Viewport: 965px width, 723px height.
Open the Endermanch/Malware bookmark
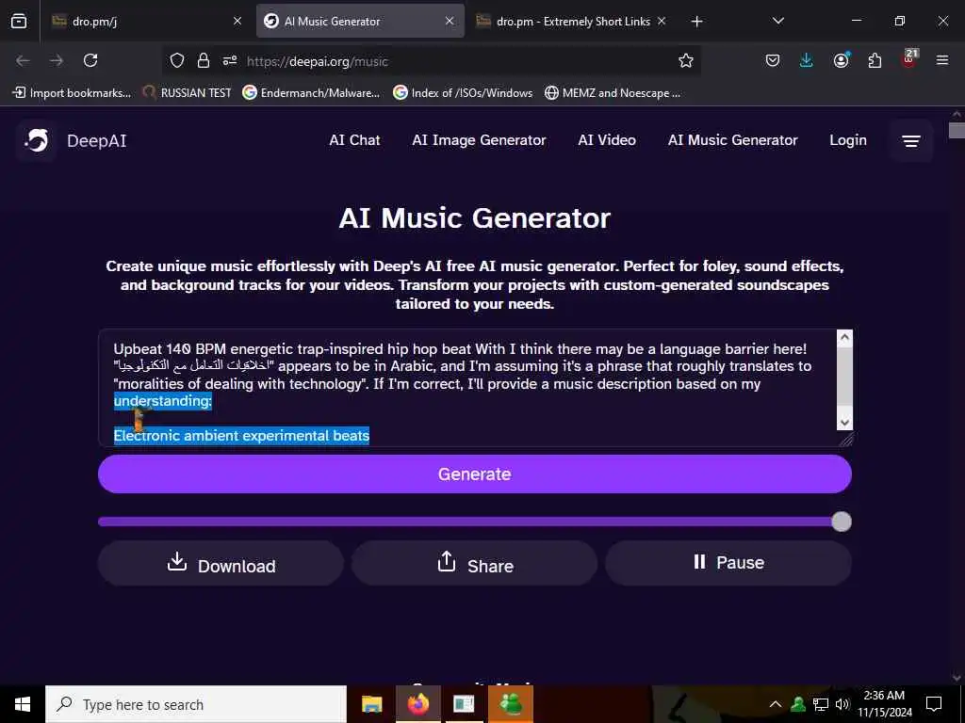(311, 93)
